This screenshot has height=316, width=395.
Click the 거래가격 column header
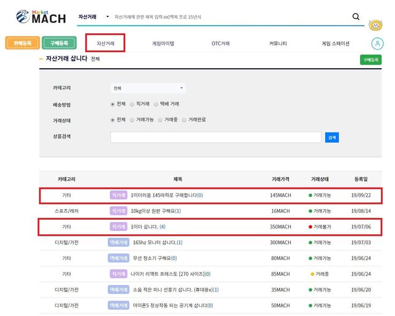[x=280, y=179]
